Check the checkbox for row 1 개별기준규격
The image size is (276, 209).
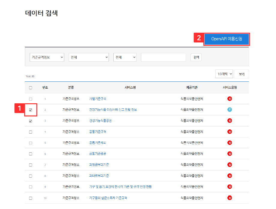tap(31, 99)
